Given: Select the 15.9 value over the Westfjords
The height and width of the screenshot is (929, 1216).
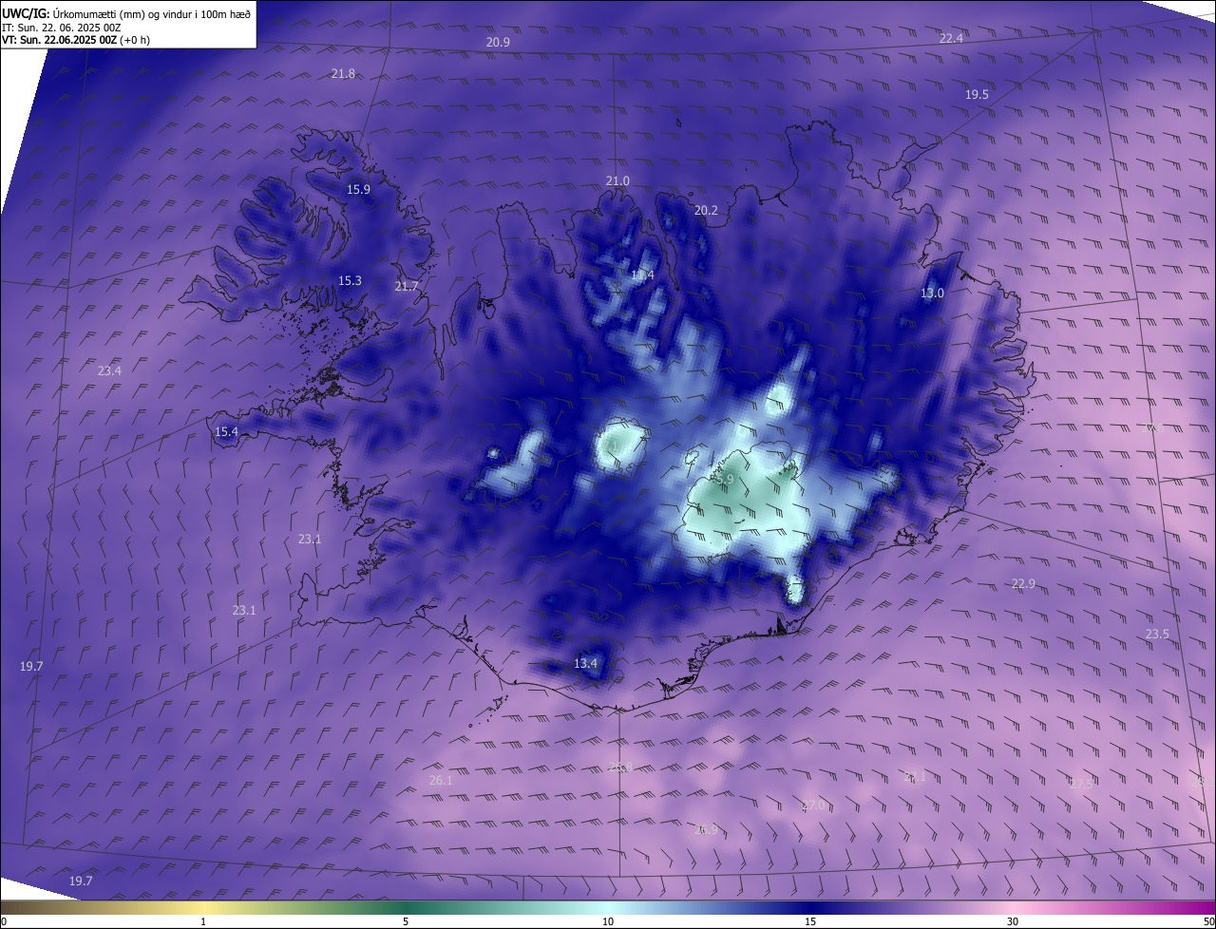Looking at the screenshot, I should click(358, 190).
